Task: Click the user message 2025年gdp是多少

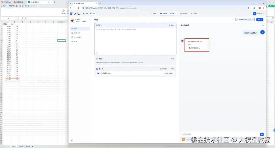Action: coord(251,33)
